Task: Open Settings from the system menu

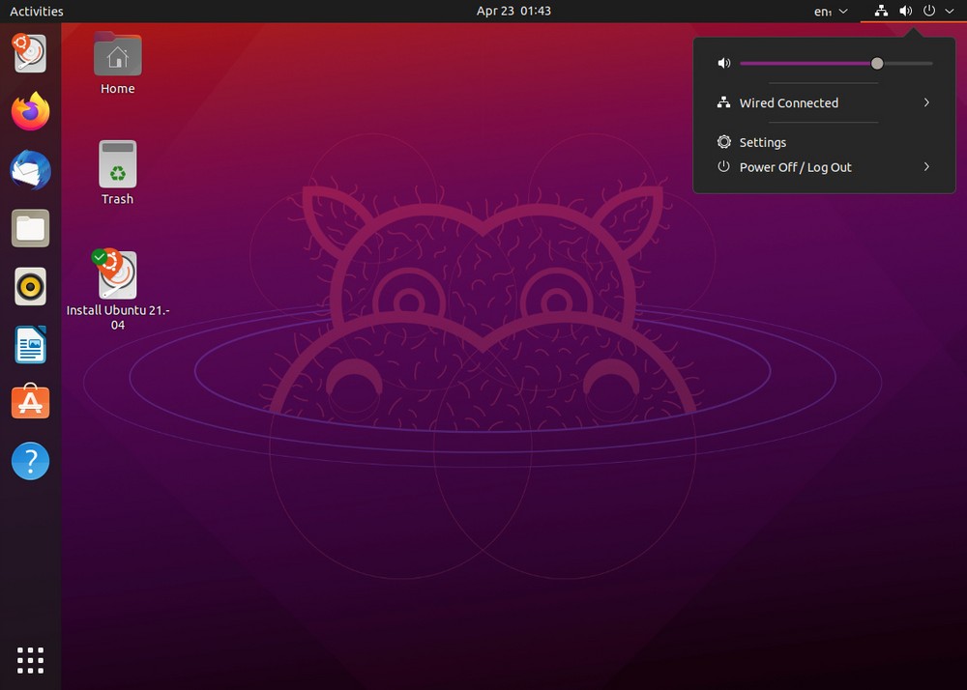Action: pos(763,142)
